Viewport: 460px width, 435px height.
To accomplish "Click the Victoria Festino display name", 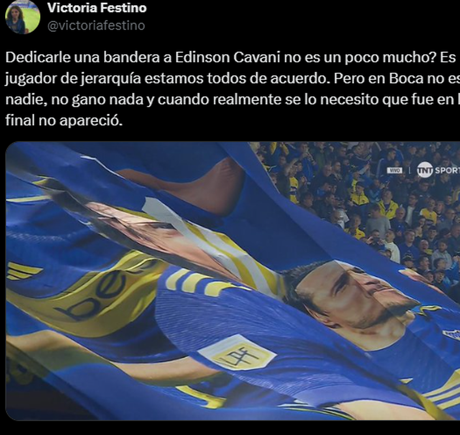I will click(97, 8).
